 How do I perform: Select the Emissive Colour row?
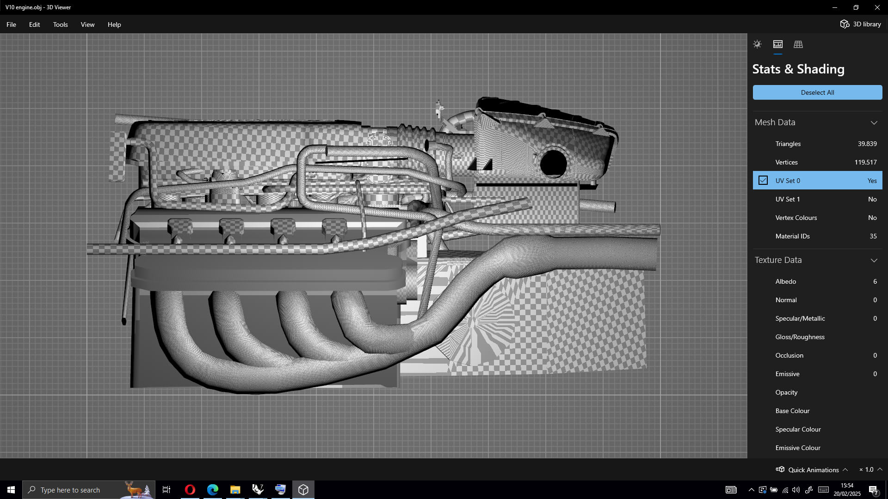817,448
